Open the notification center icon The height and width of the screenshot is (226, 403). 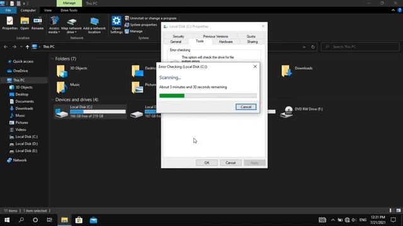(393, 220)
